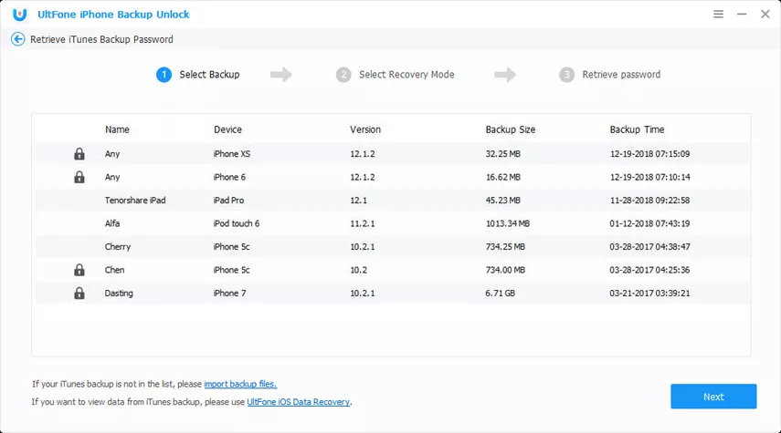Click the iPod touch 6 device cell
This screenshot has height=433, width=781.
click(236, 223)
